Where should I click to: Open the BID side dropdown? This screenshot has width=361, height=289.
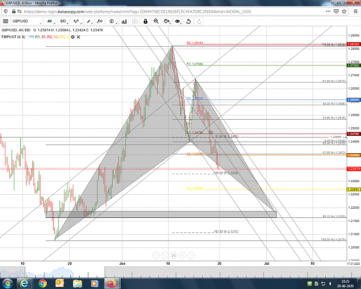pos(64,21)
